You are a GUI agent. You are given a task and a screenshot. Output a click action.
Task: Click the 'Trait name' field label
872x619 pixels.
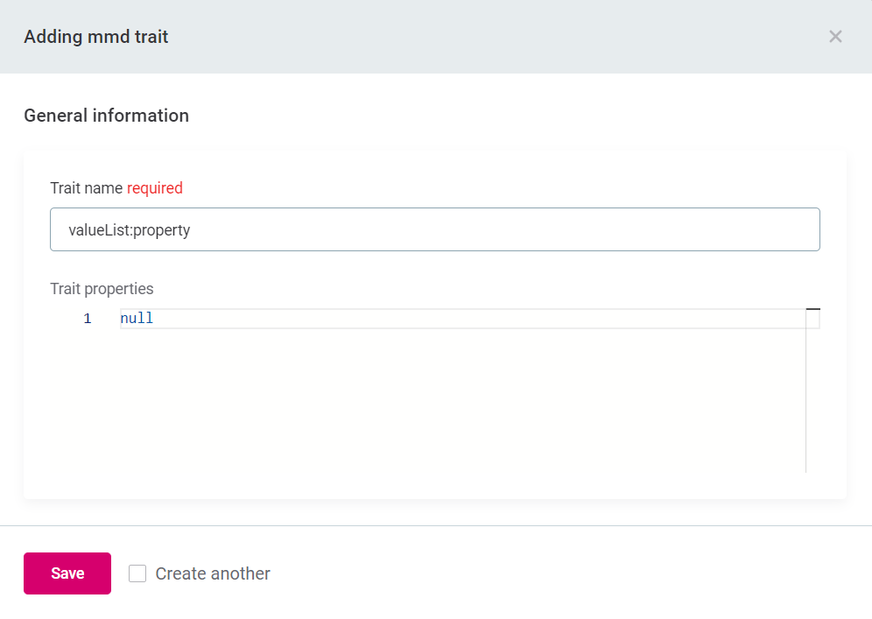pos(87,188)
